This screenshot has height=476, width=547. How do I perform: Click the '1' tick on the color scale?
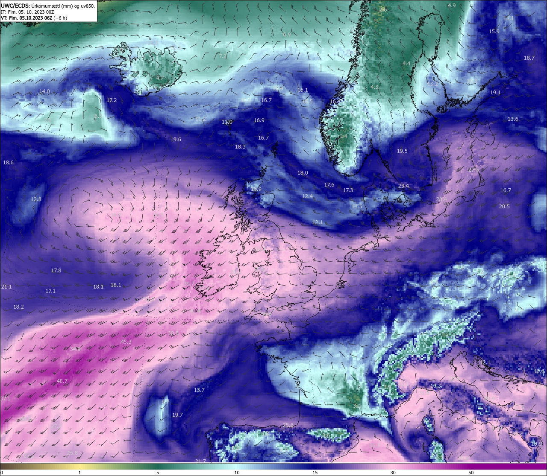[80, 473]
